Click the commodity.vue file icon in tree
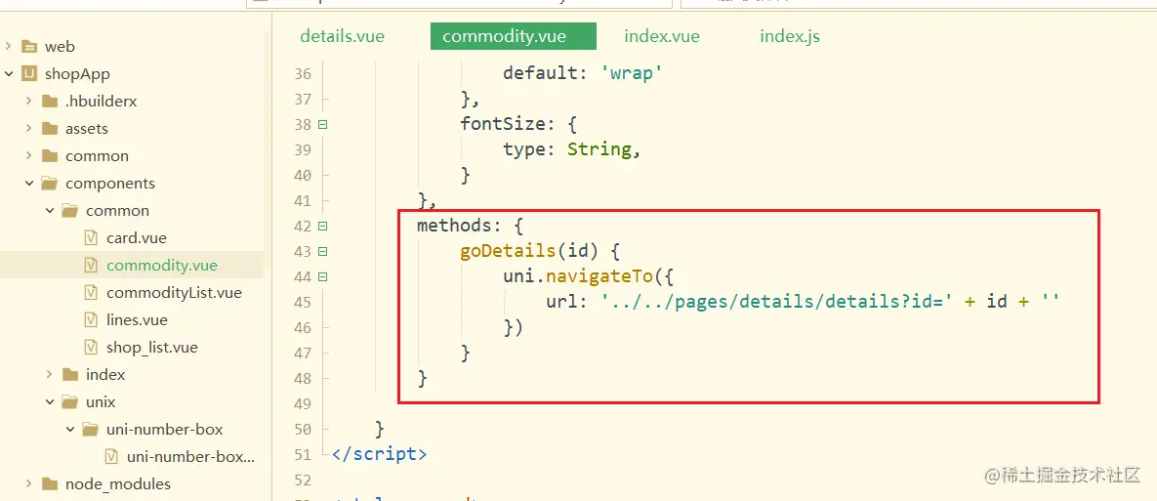Viewport: 1157px width, 501px height. click(92, 265)
